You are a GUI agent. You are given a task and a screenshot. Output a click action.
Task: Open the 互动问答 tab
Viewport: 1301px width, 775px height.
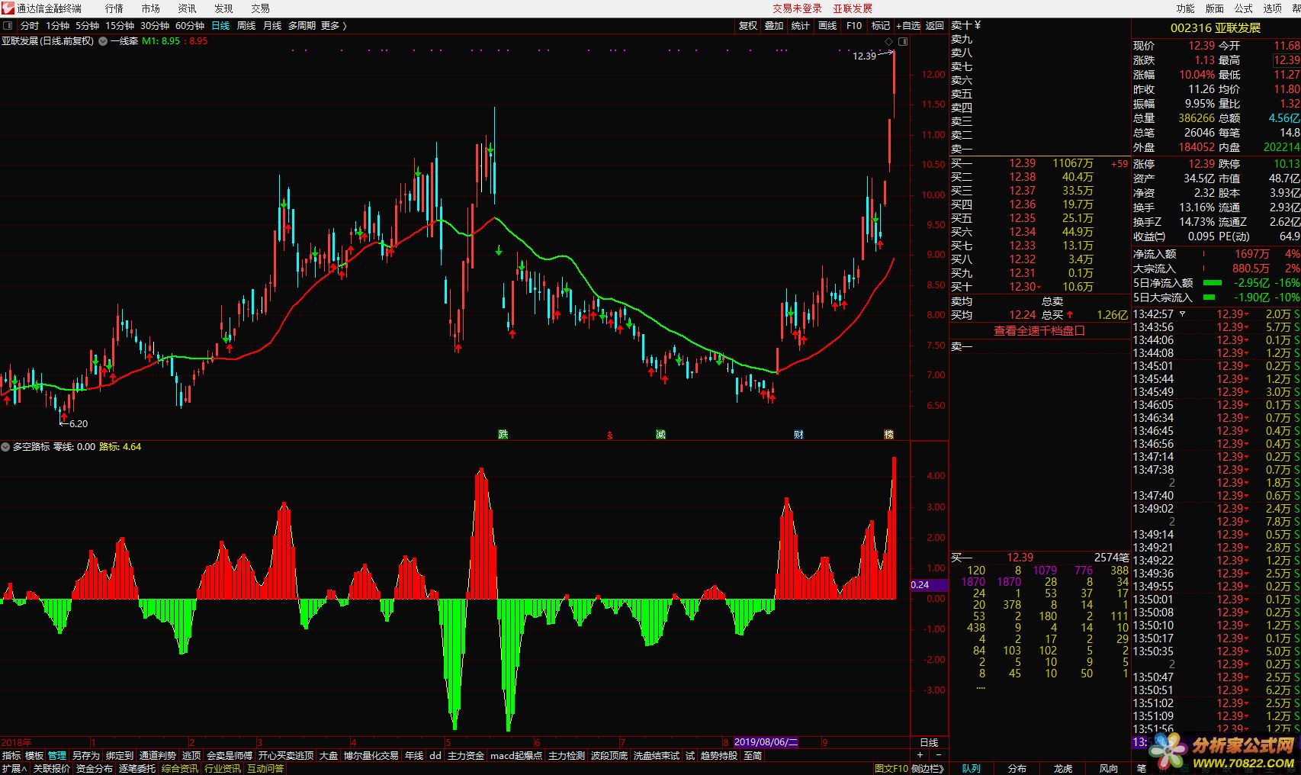(x=265, y=769)
